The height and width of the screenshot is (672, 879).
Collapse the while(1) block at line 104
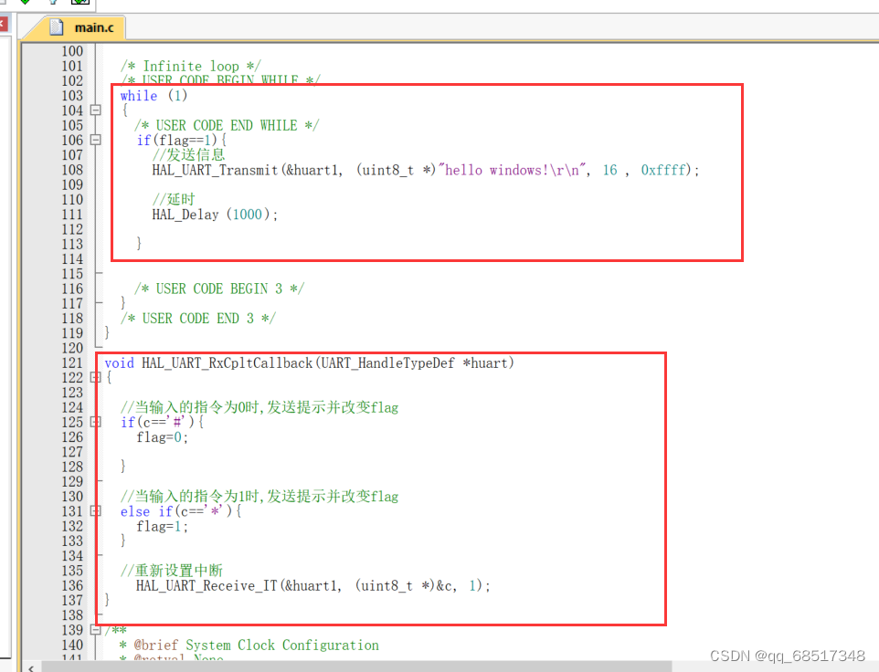[x=95, y=110]
